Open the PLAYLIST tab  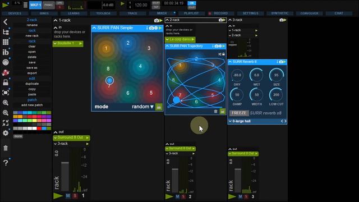click(191, 13)
